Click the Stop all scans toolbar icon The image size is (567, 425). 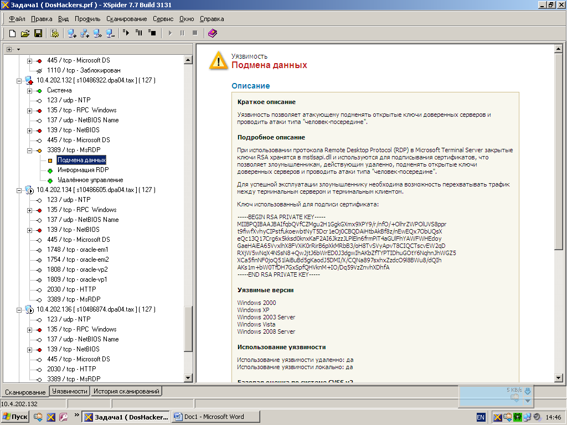point(152,34)
